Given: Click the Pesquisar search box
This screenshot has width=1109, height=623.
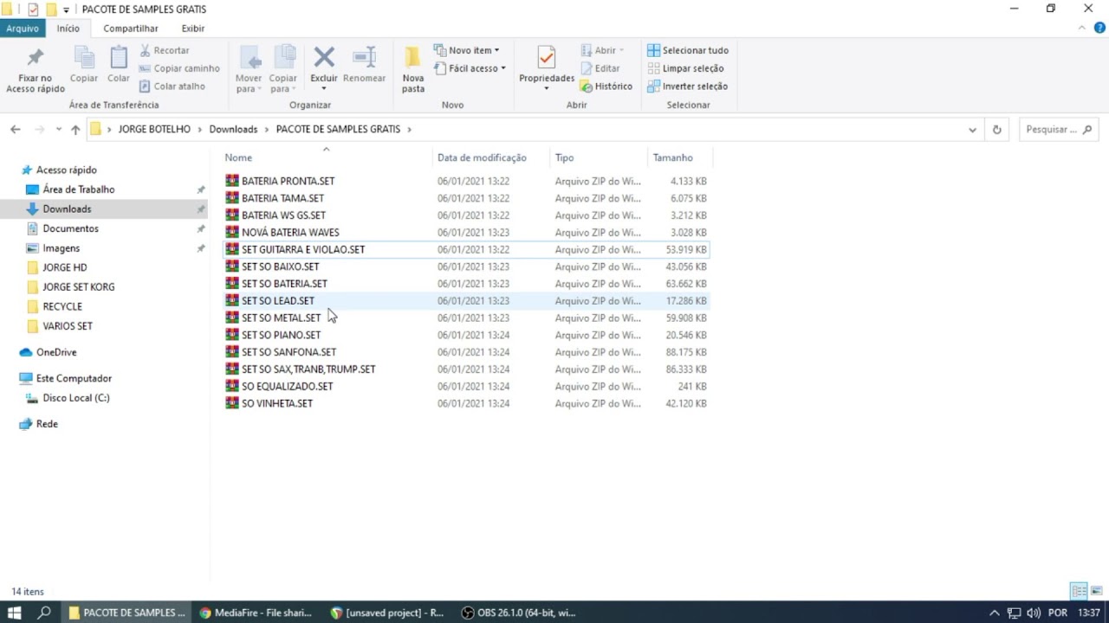Looking at the screenshot, I should (x=1058, y=130).
